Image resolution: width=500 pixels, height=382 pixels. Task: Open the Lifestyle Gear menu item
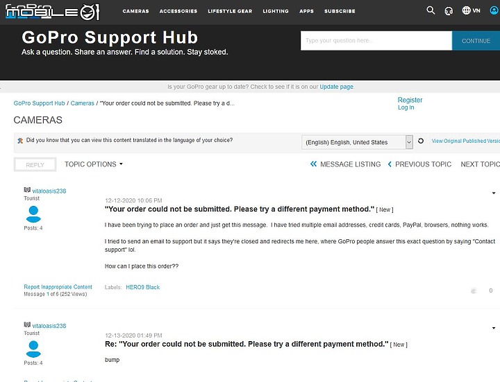(230, 11)
